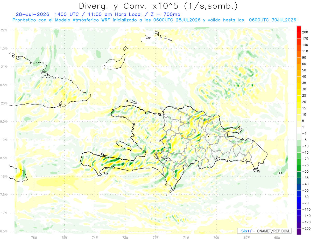Click the "21N" latitude label
Image resolution: width=311 pixels, height=241 pixels.
(x=4, y=67)
